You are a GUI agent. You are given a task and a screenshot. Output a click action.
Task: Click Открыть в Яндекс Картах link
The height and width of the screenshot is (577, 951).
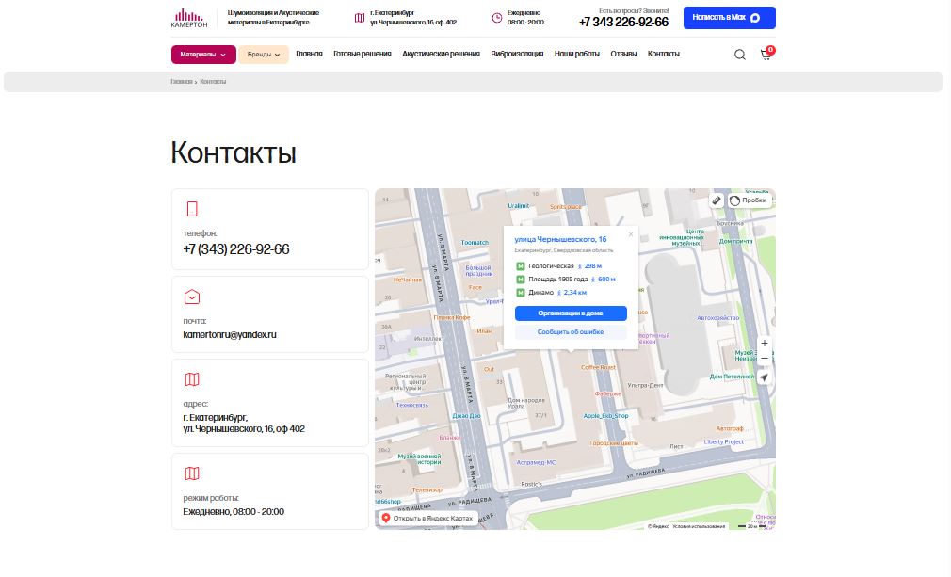427,519
